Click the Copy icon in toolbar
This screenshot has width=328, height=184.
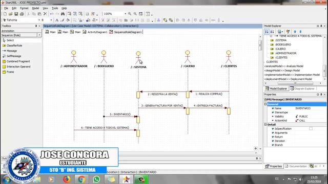pos(34,14)
